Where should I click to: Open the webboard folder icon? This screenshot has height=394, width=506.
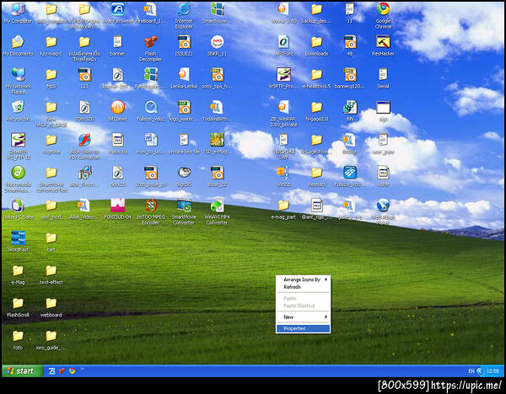click(51, 307)
